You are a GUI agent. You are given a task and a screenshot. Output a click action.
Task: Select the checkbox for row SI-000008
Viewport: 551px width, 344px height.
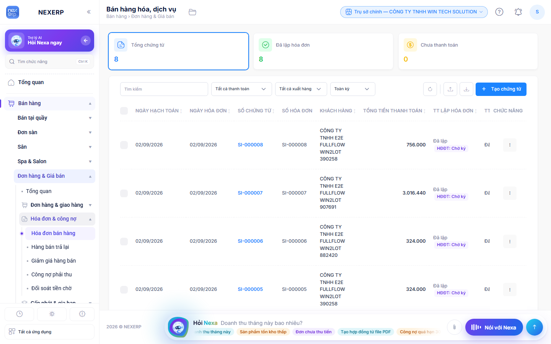(124, 145)
